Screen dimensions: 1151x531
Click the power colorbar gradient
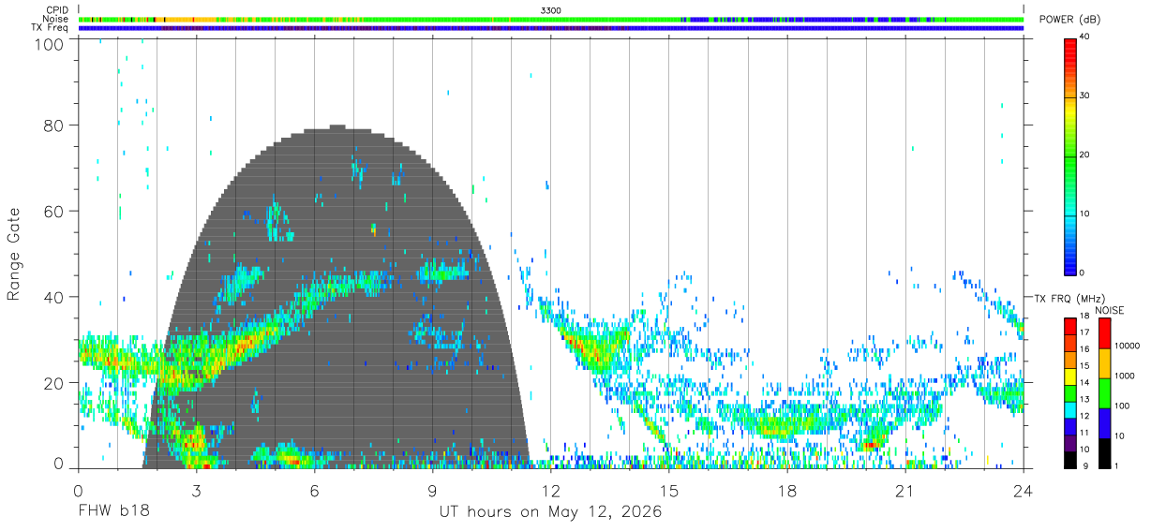click(x=1070, y=155)
